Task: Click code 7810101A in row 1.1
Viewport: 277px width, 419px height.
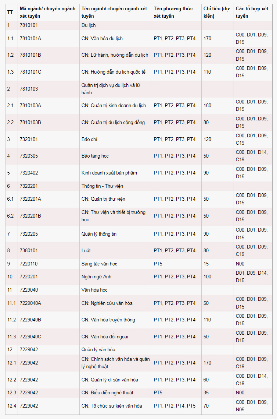Action: pos(30,39)
